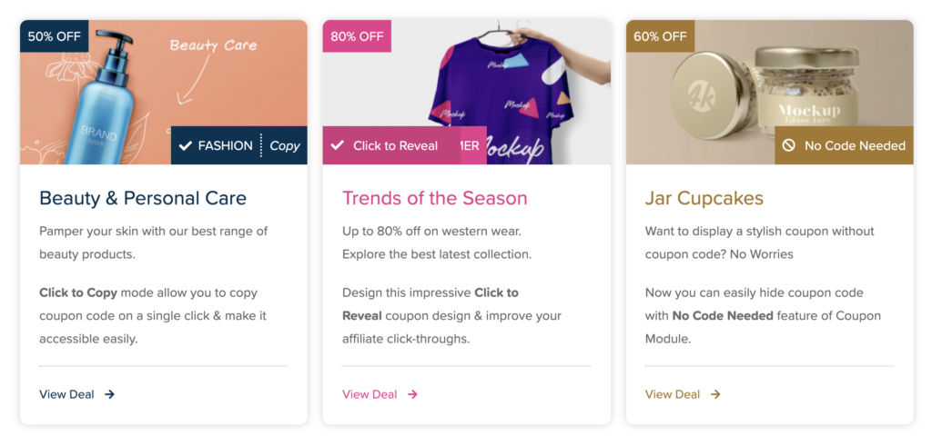Click the 60% OFF discount badge

[660, 36]
